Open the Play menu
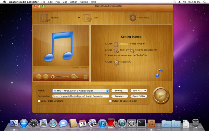This screenshot has width=209, height=131. tap(58, 2)
